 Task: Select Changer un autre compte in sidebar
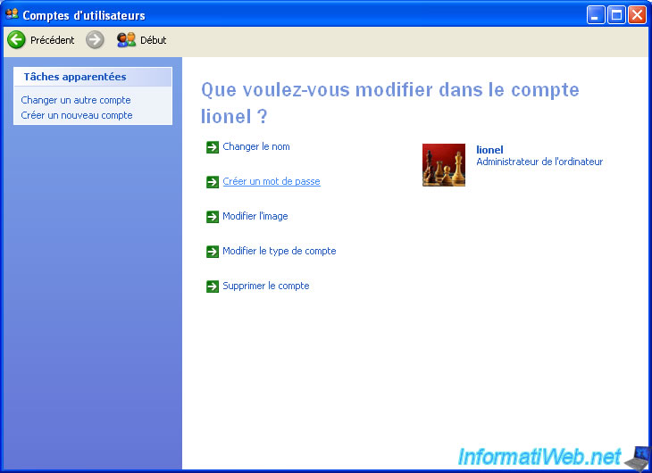pyautogui.click(x=76, y=100)
